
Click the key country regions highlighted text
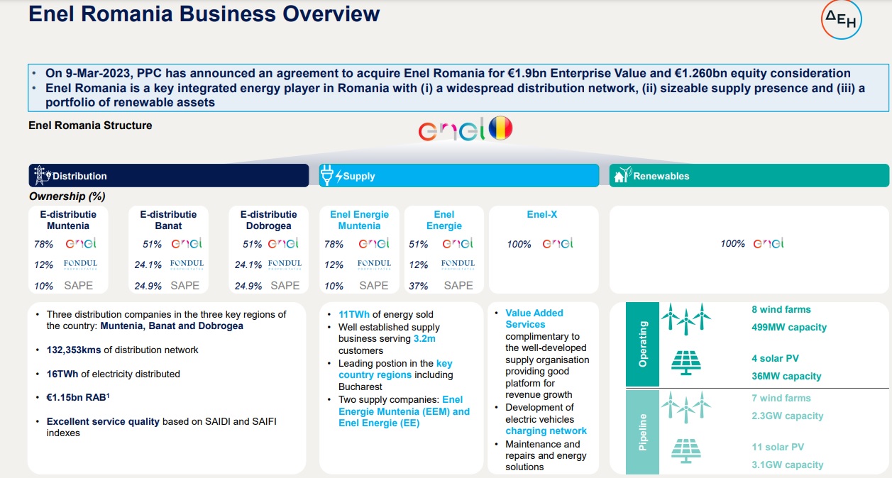point(395,369)
